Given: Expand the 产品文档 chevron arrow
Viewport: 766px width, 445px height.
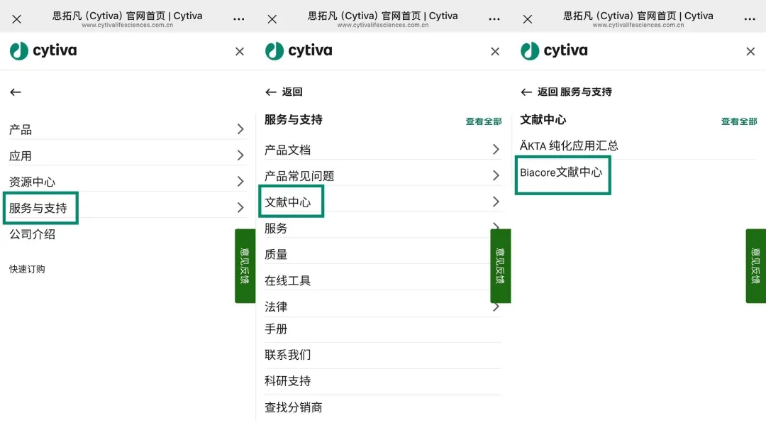Looking at the screenshot, I should [496, 150].
